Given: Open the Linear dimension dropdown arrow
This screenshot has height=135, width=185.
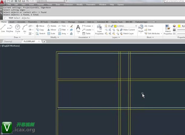Looking at the screenshot, I should pyautogui.click(x=93, y=26).
